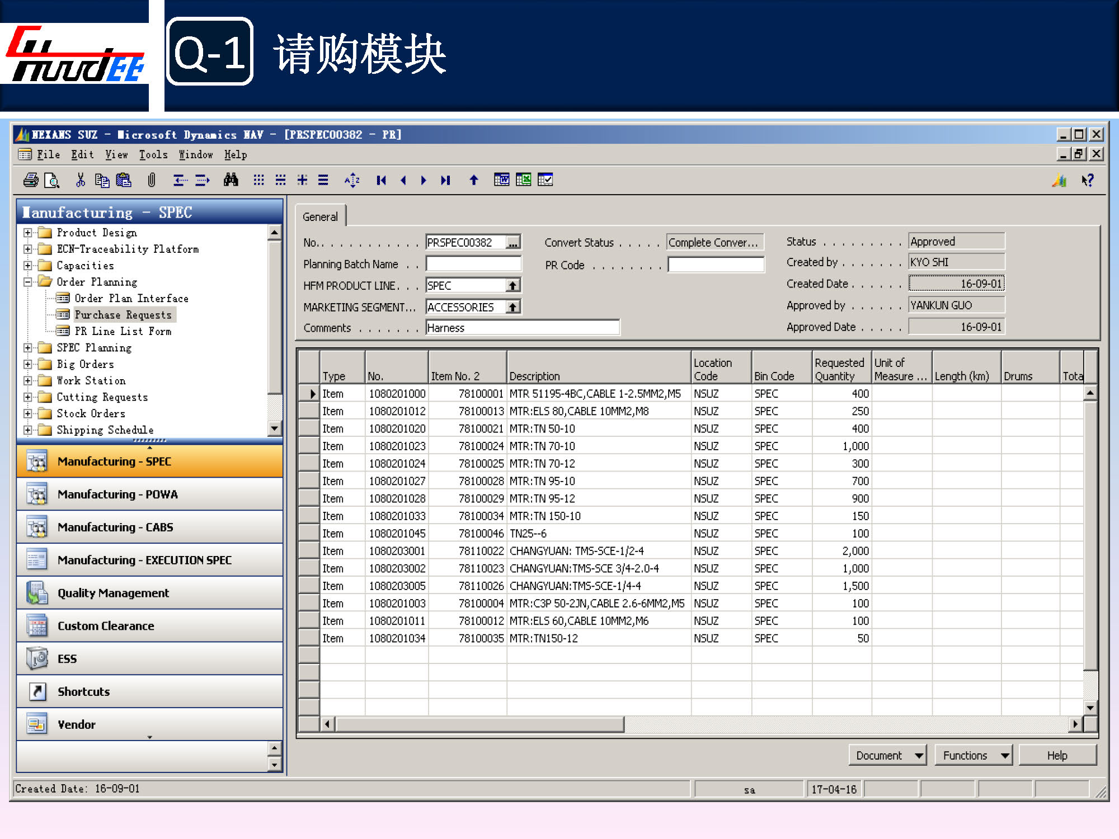Open the Tools menu

tap(153, 155)
